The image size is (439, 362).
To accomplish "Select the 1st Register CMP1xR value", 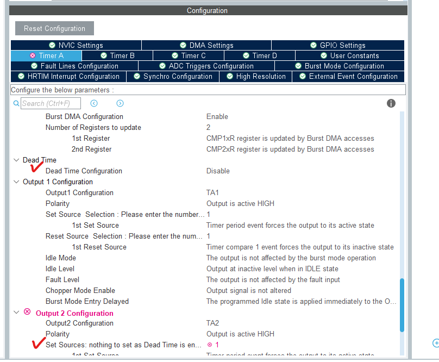I will 290,139.
